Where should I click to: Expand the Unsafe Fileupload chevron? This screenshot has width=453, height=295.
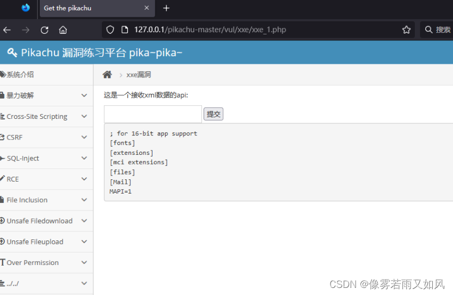84,242
